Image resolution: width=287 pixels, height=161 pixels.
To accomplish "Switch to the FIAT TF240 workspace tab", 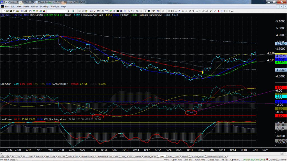I will (x=73, y=157).
